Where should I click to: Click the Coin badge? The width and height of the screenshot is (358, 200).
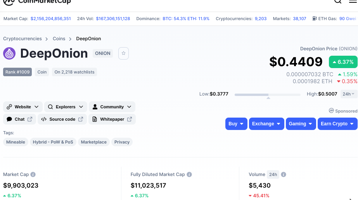point(42,72)
